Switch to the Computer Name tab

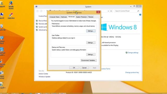pyautogui.click(x=55, y=17)
